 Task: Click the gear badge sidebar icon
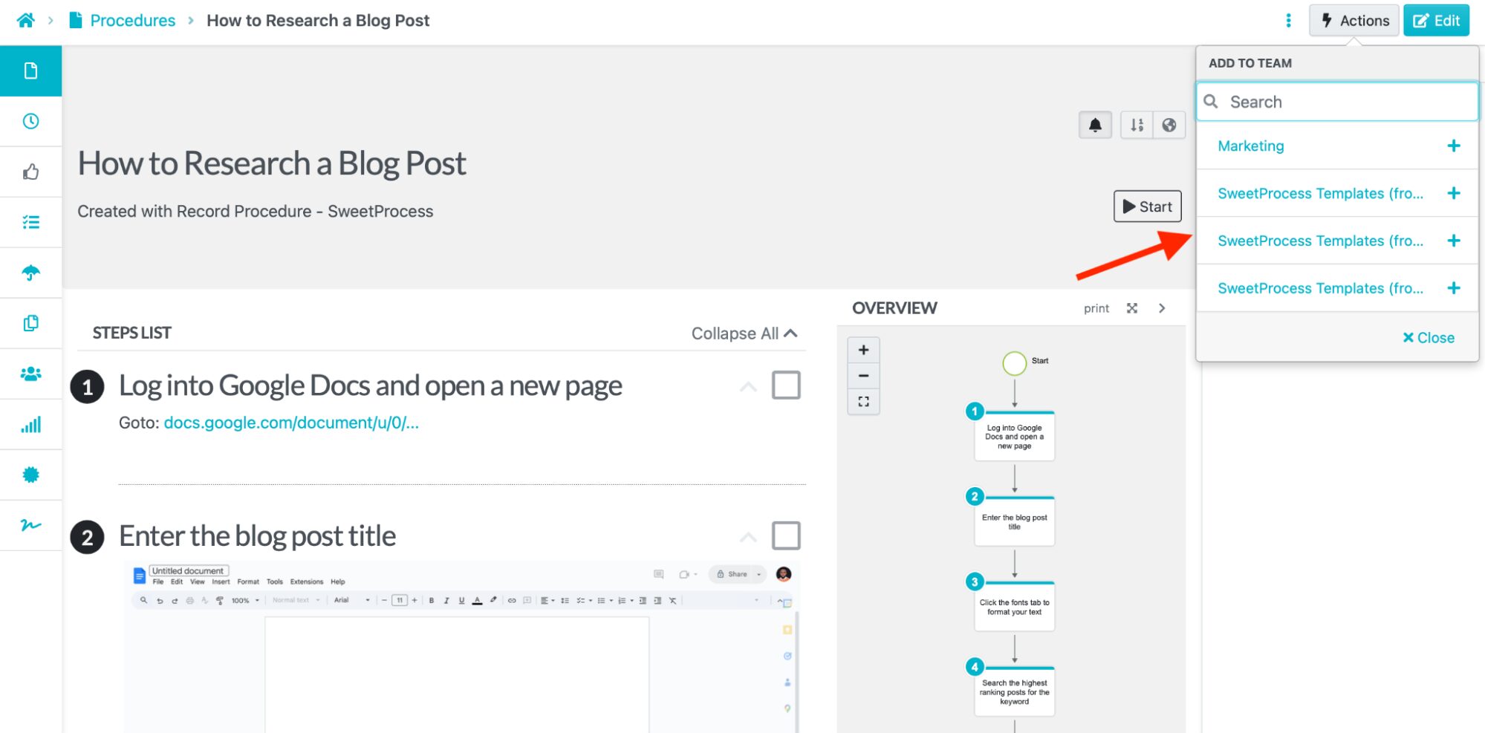point(30,475)
